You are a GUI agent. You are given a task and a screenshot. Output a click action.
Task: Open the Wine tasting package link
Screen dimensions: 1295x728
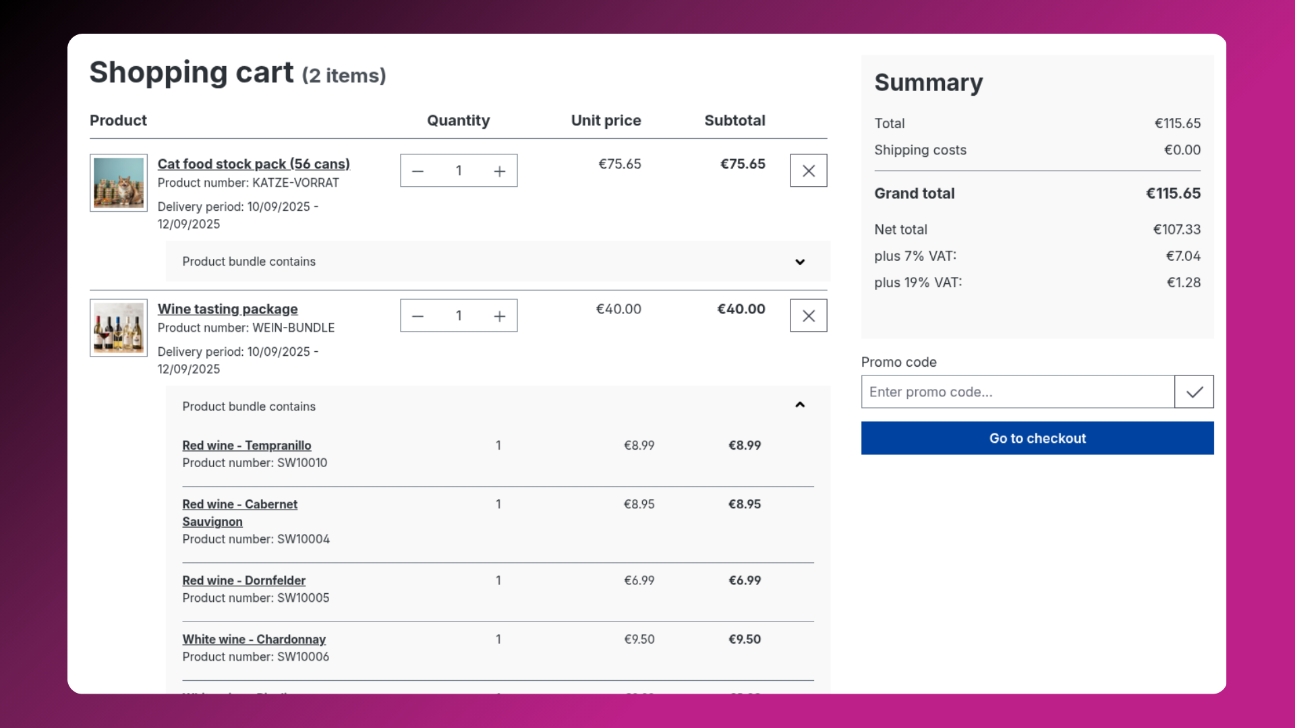(x=227, y=309)
